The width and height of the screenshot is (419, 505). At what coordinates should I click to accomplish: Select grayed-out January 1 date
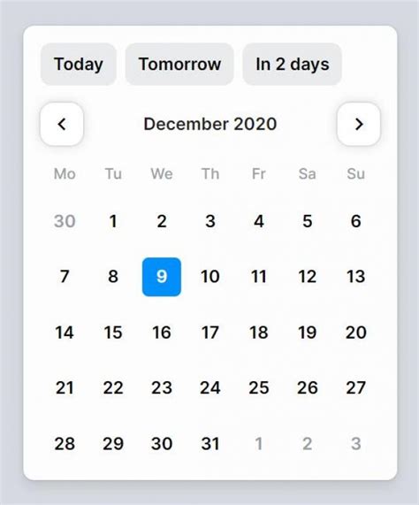pyautogui.click(x=259, y=443)
